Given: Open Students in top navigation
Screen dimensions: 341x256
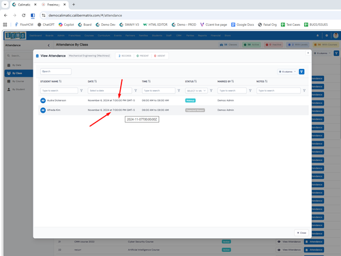Looking at the screenshot, I should click(157, 35).
